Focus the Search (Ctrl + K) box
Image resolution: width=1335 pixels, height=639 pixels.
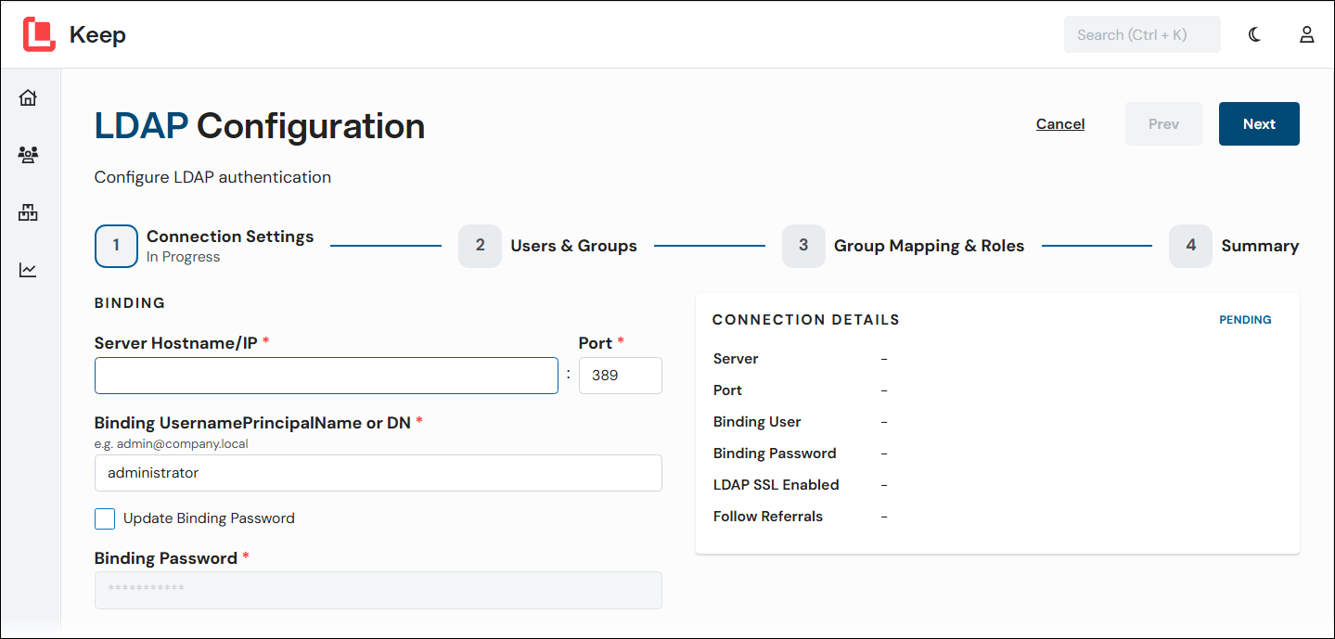pyautogui.click(x=1142, y=34)
